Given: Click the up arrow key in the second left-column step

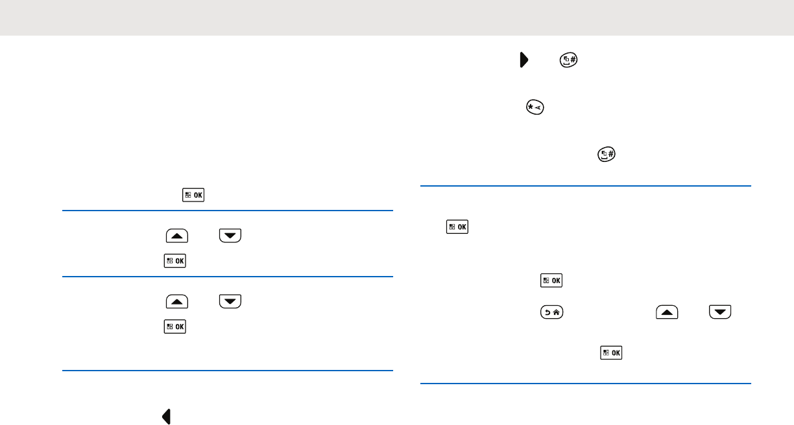Looking at the screenshot, I should (177, 301).
